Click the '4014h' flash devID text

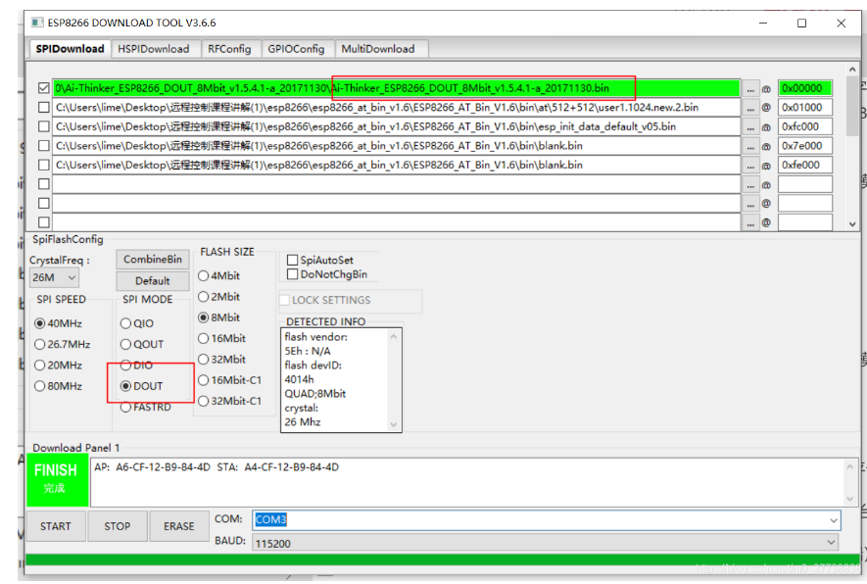pos(299,379)
